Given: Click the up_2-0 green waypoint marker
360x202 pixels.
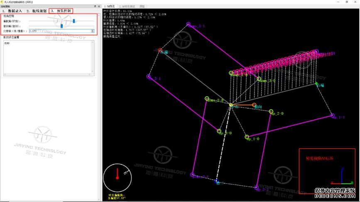Looking at the screenshot, I should pos(271,111).
